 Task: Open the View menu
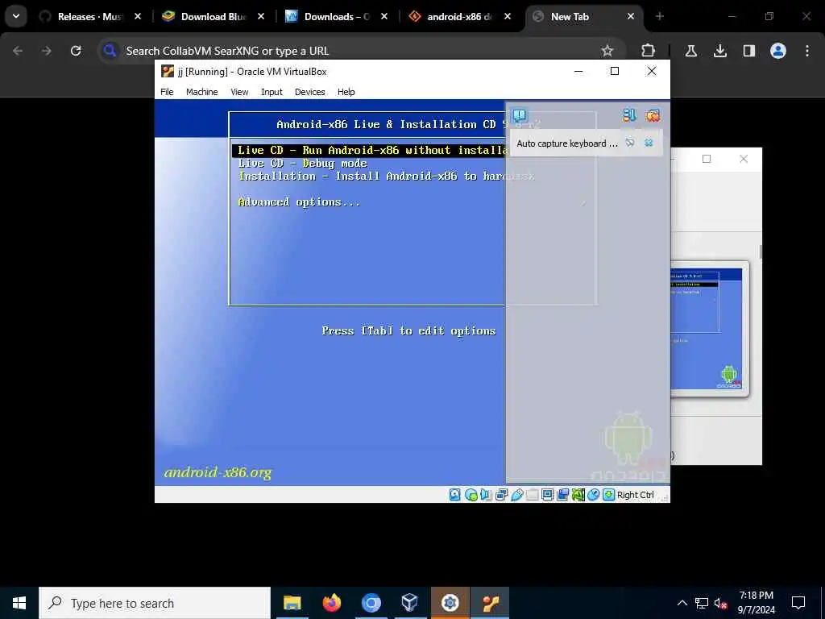coord(239,92)
